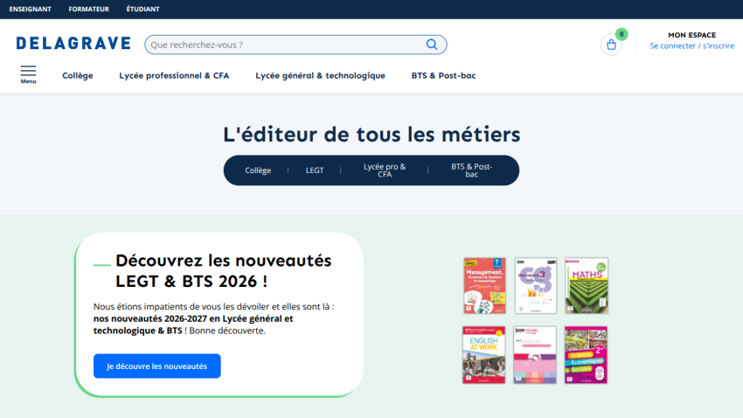
Task: Open the shopping basket icon
Action: [611, 45]
